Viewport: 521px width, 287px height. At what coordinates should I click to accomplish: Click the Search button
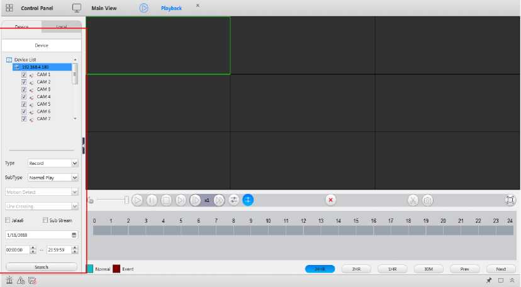[42, 267]
